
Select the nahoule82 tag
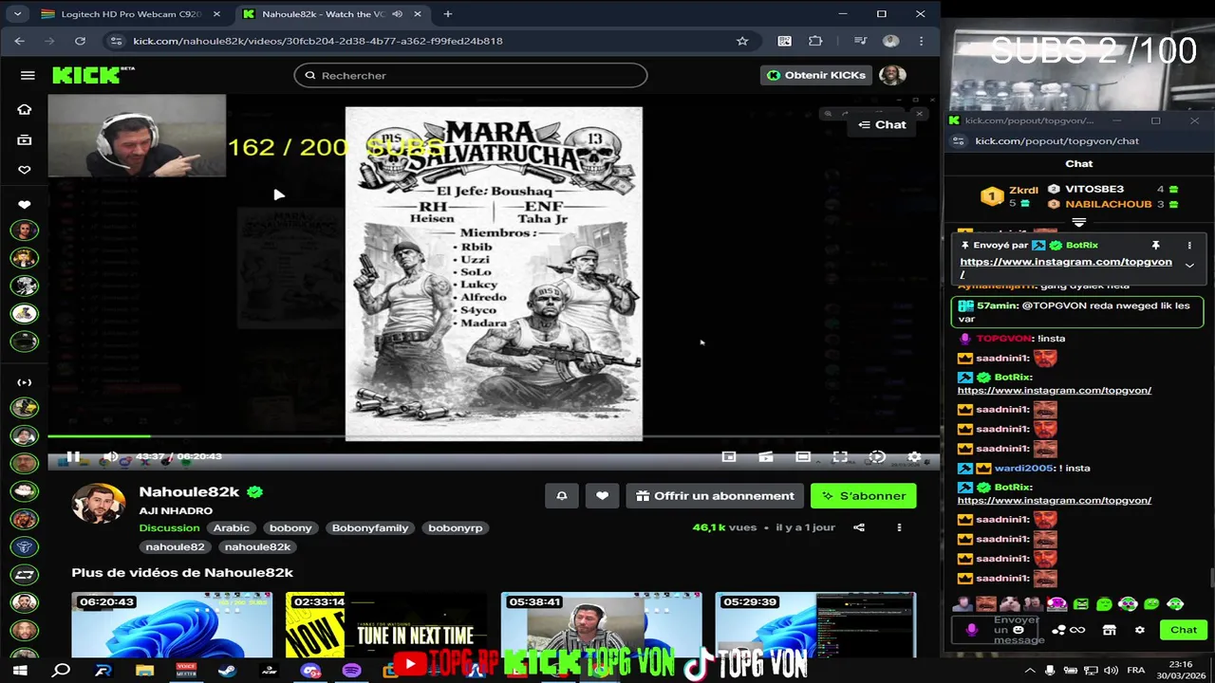[x=176, y=546]
